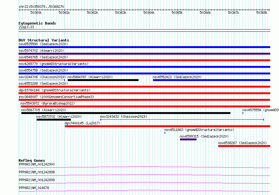Select nsv4289770 (gnomADStructuralVariants) label
Viewport: 279px width, 195px height.
(x=54, y=64)
